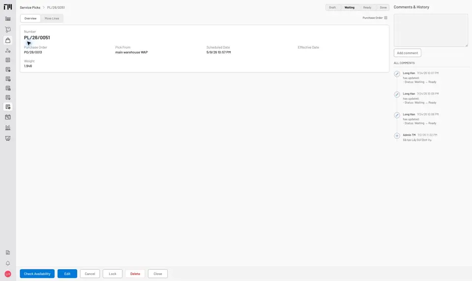The width and height of the screenshot is (472, 281).
Task: Click plus icon of Admin TM history entry
Action: tap(397, 136)
